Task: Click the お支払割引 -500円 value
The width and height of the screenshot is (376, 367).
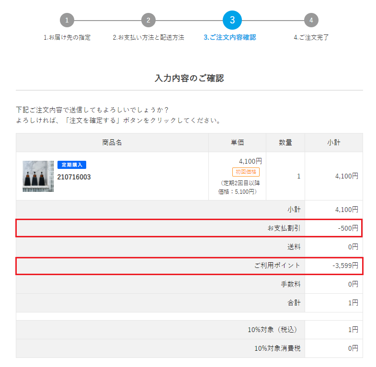Action: click(x=347, y=228)
